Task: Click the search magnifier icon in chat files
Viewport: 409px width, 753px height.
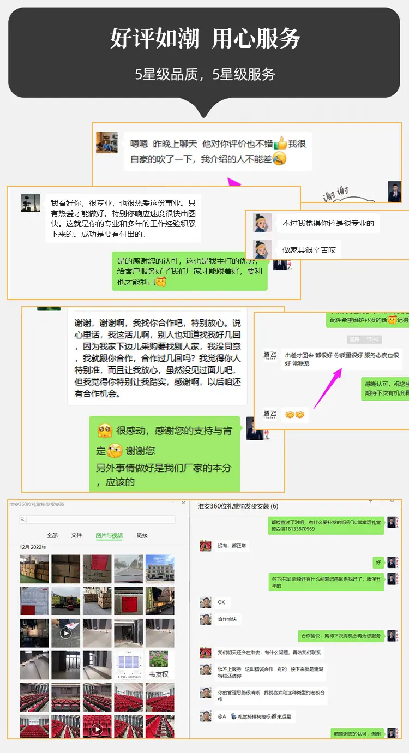Action: coord(23,519)
